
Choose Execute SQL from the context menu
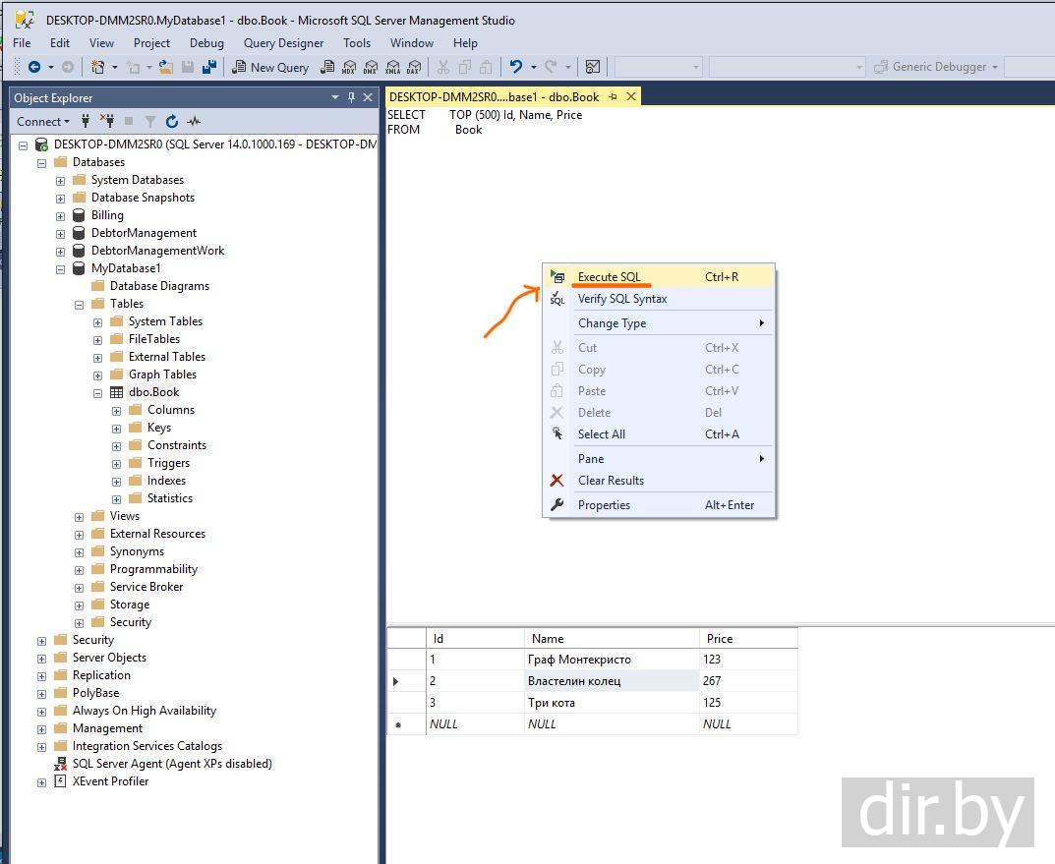[609, 276]
